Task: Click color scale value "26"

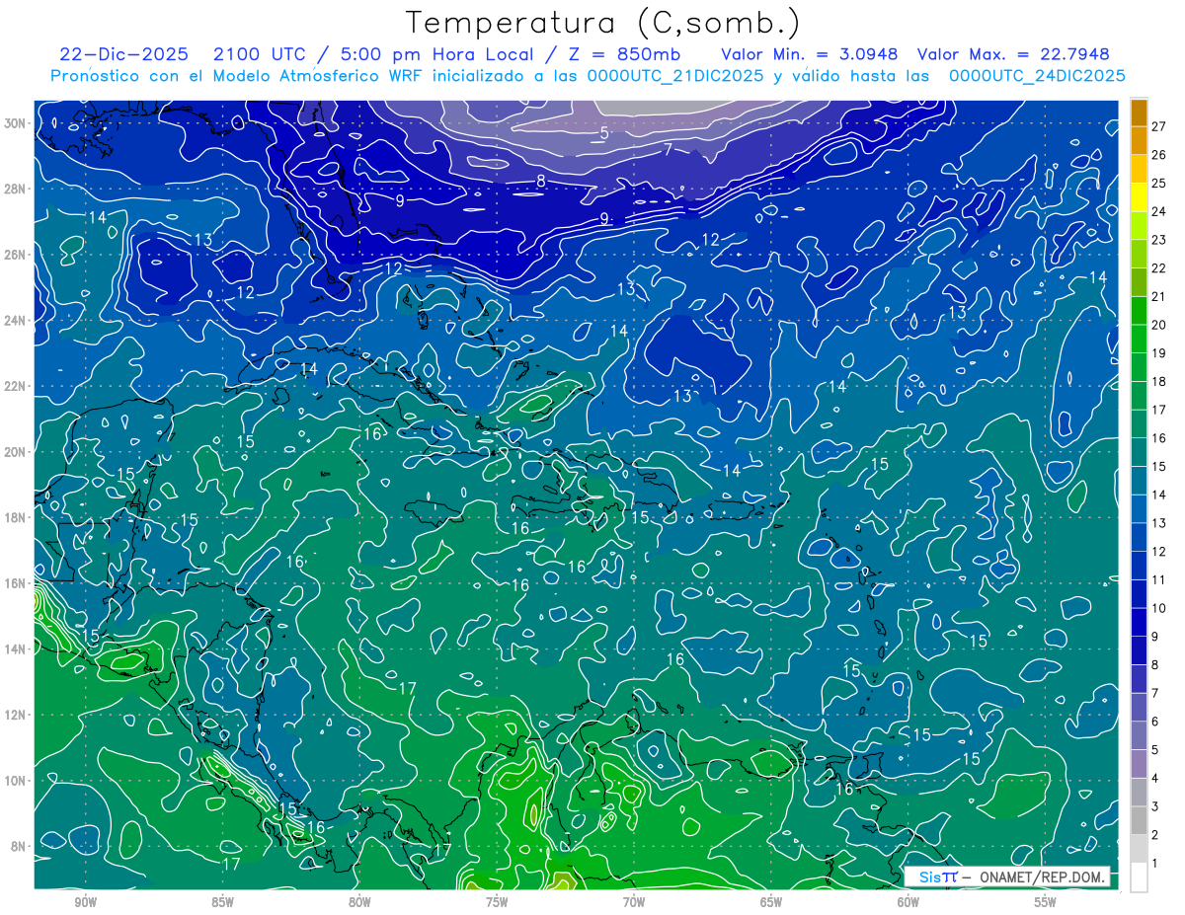Action: 1159,155
